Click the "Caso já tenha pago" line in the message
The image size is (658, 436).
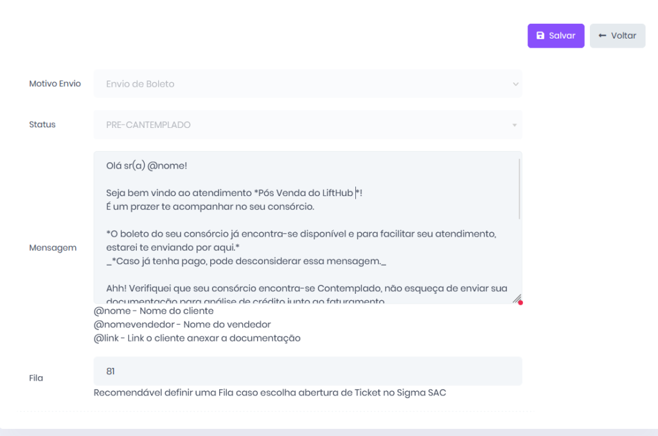click(x=246, y=261)
